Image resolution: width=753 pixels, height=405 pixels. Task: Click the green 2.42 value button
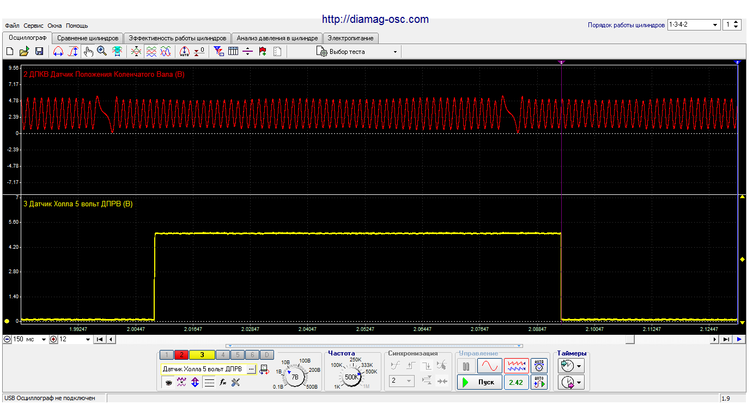coord(516,382)
